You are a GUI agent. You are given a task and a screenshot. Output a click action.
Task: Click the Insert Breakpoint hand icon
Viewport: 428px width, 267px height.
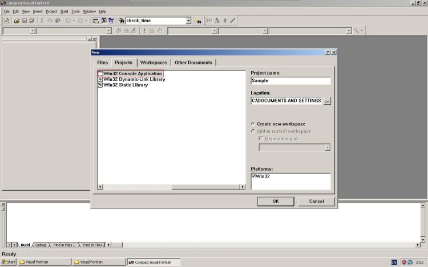[x=160, y=31]
